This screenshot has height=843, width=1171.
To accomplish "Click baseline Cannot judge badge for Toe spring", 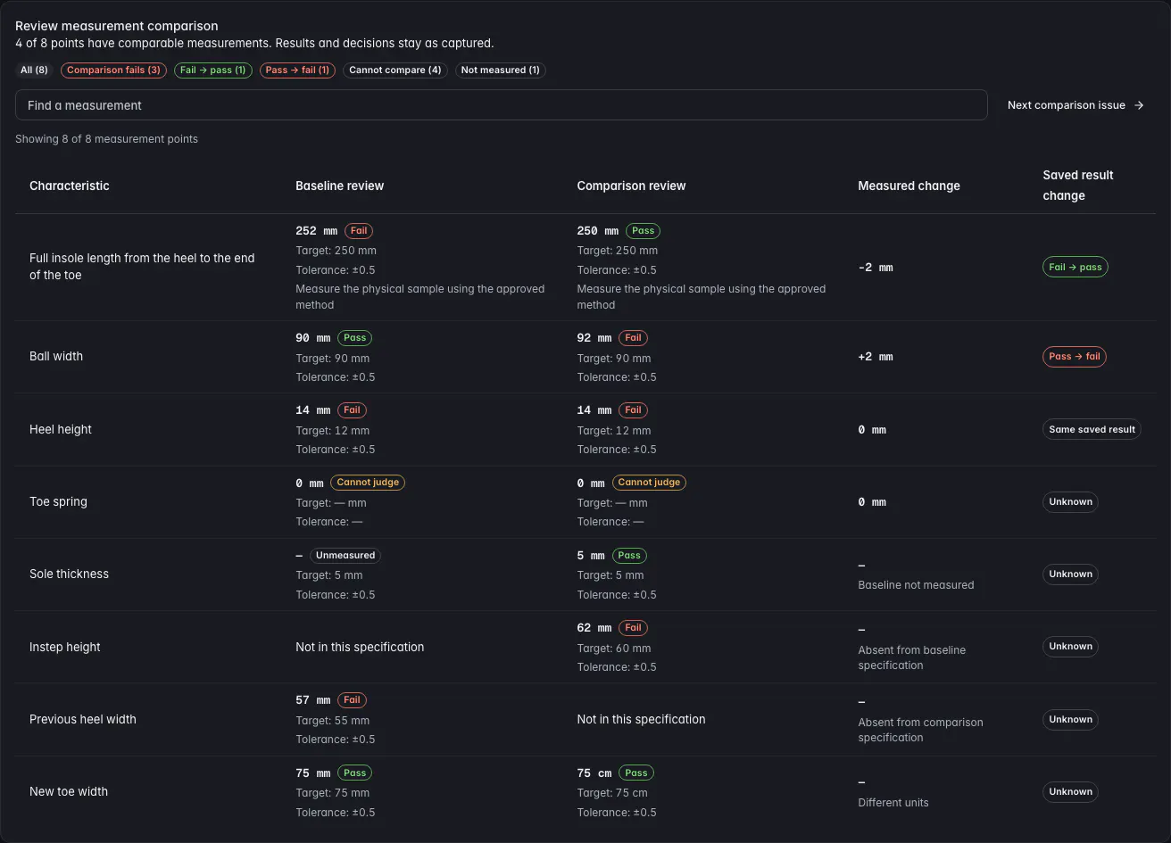I will coord(368,482).
